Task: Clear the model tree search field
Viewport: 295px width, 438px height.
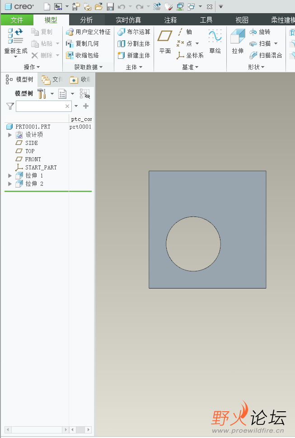Action: tap(67, 106)
